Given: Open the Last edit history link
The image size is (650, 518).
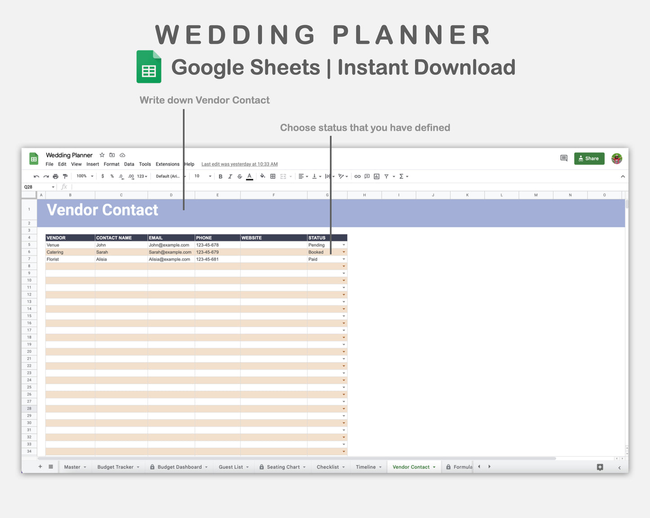Looking at the screenshot, I should pyautogui.click(x=239, y=164).
